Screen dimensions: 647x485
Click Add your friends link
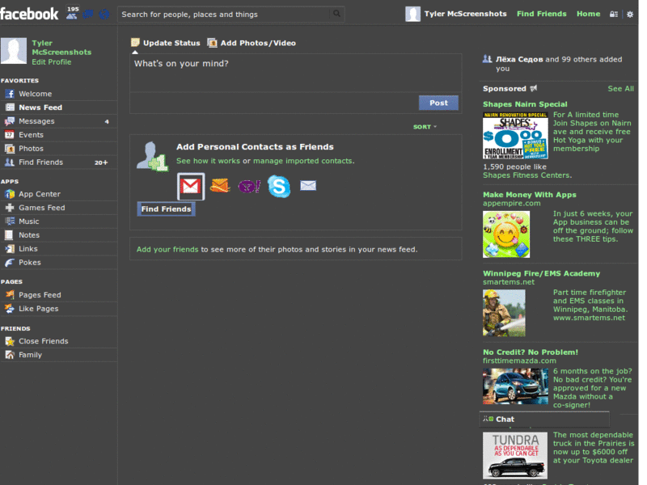pyautogui.click(x=167, y=250)
